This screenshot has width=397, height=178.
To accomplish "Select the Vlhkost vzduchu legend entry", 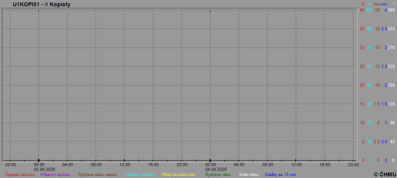I will (141, 174).
